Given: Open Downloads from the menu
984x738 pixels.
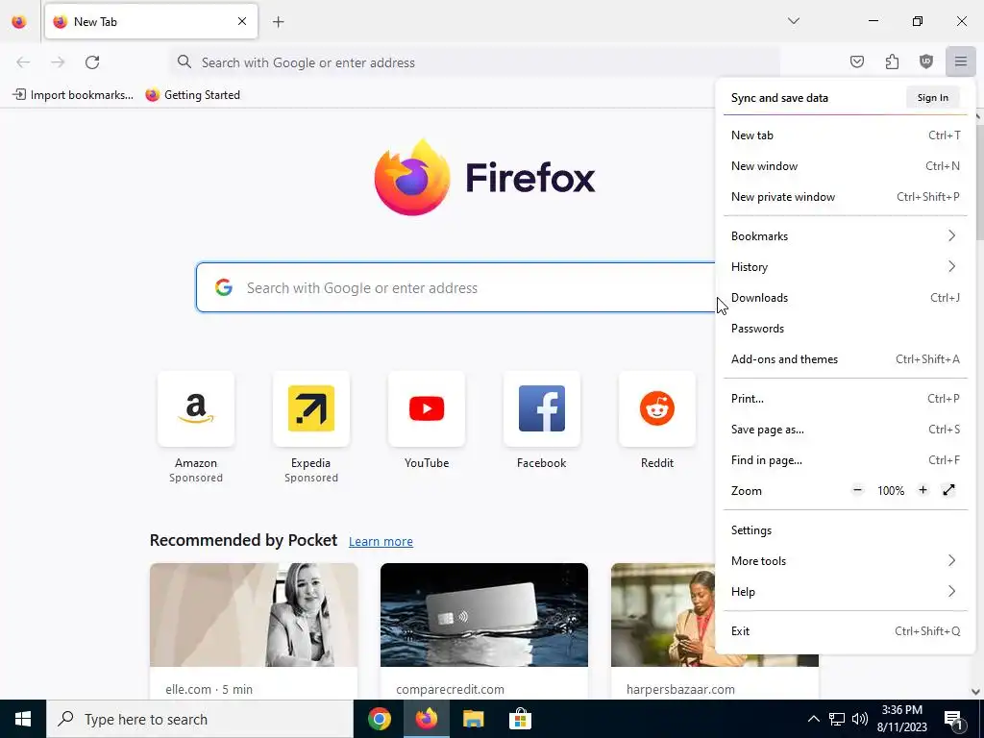Looking at the screenshot, I should point(846,298).
